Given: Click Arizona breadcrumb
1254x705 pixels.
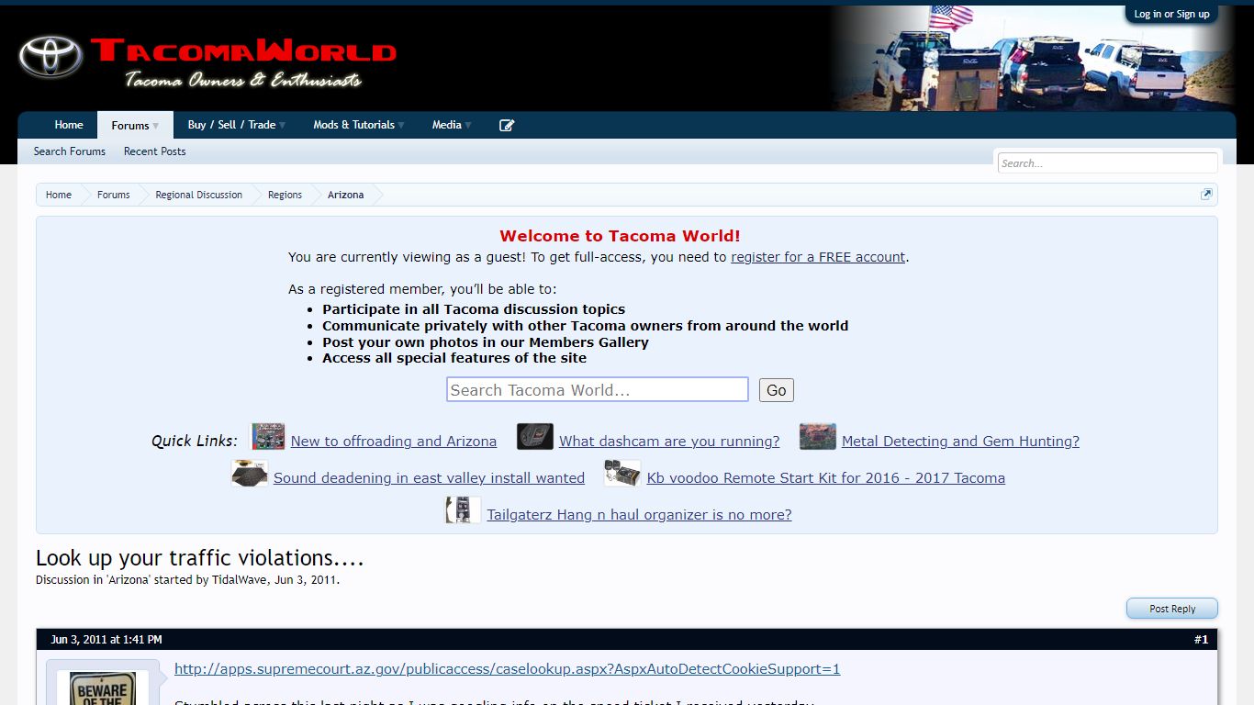Looking at the screenshot, I should tap(346, 195).
